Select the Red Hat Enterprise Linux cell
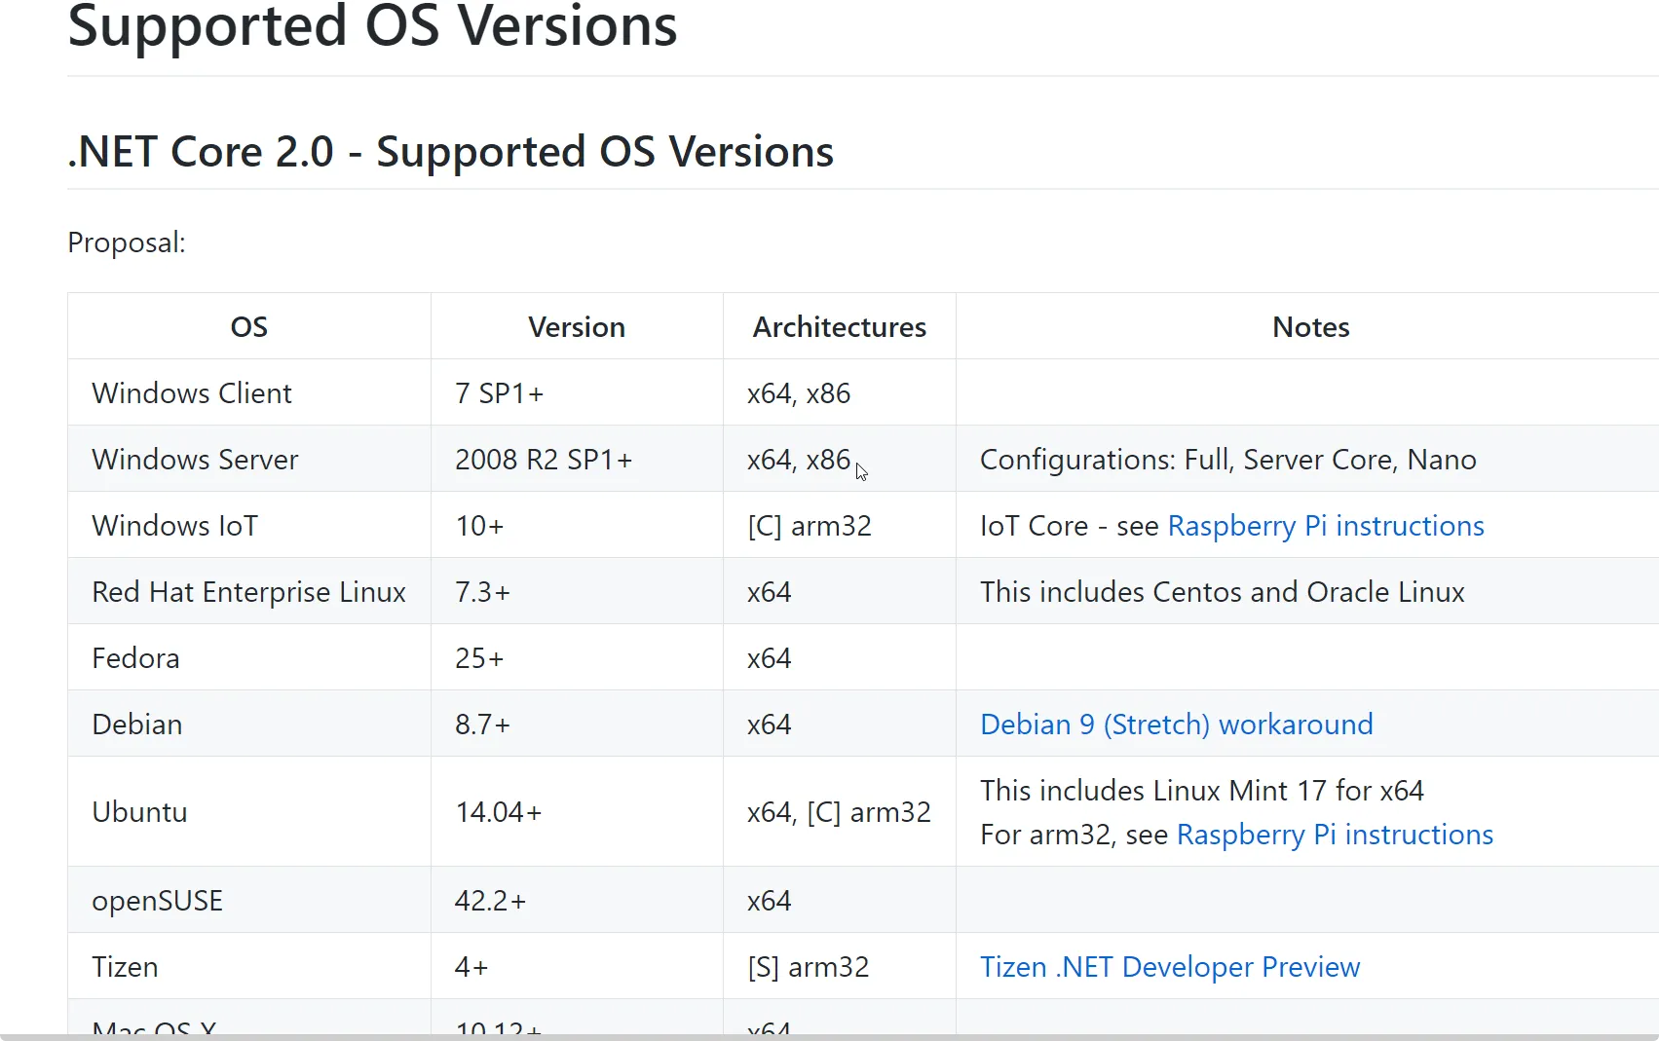The width and height of the screenshot is (1659, 1041). [x=248, y=592]
